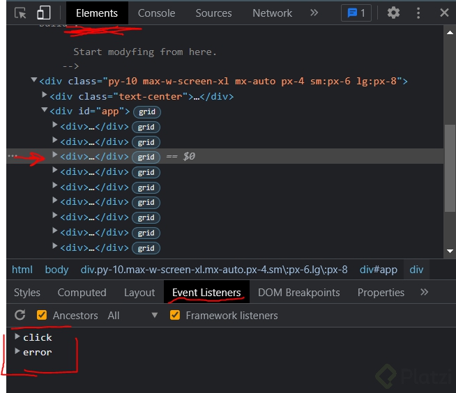The image size is (456, 393).
Task: Open the All listener filter dropdown
Action: coord(132,316)
